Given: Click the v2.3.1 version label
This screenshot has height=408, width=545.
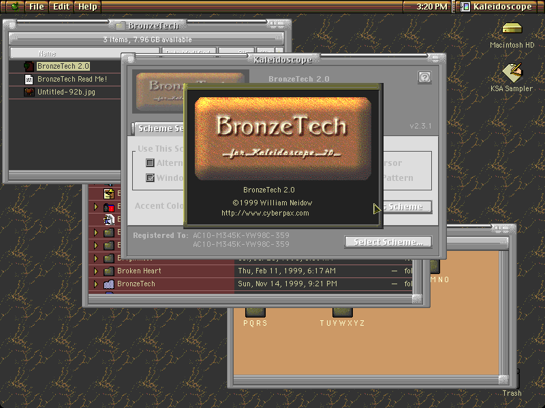Looking at the screenshot, I should (420, 126).
